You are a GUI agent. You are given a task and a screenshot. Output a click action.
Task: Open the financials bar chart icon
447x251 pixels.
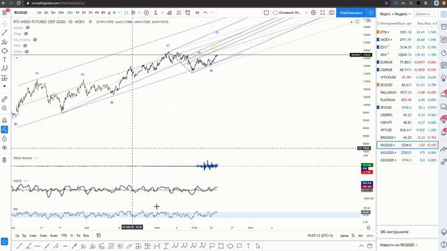tap(169, 13)
